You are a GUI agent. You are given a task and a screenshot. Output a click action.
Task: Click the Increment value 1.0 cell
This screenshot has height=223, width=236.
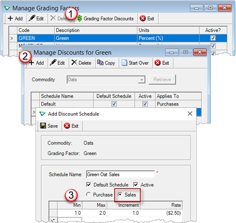pos(124,213)
